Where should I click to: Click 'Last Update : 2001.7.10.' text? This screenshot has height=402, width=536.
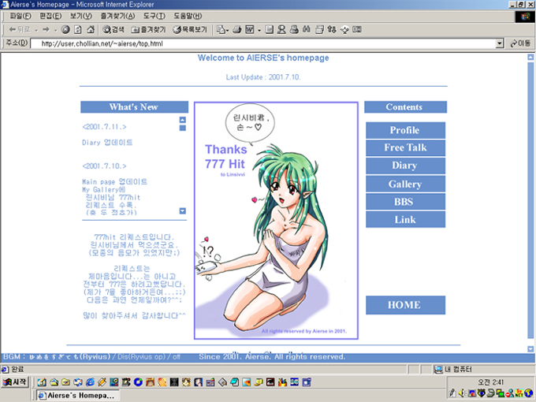point(262,77)
